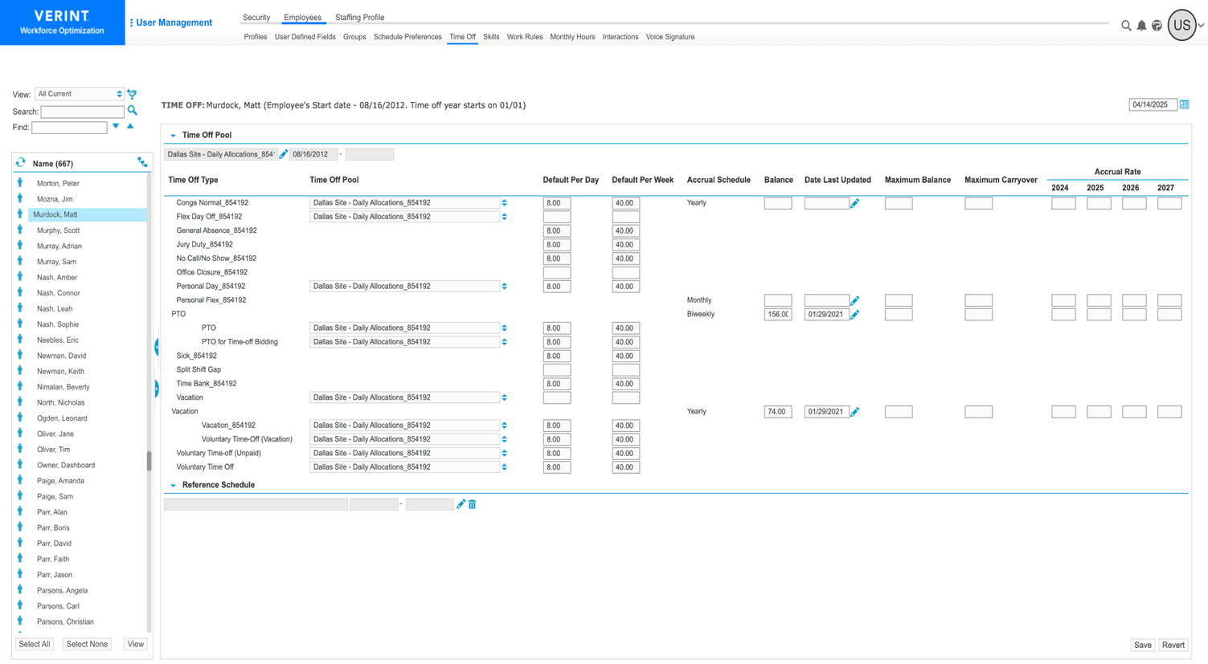
Task: Open notifications bell icon
Action: (x=1141, y=26)
